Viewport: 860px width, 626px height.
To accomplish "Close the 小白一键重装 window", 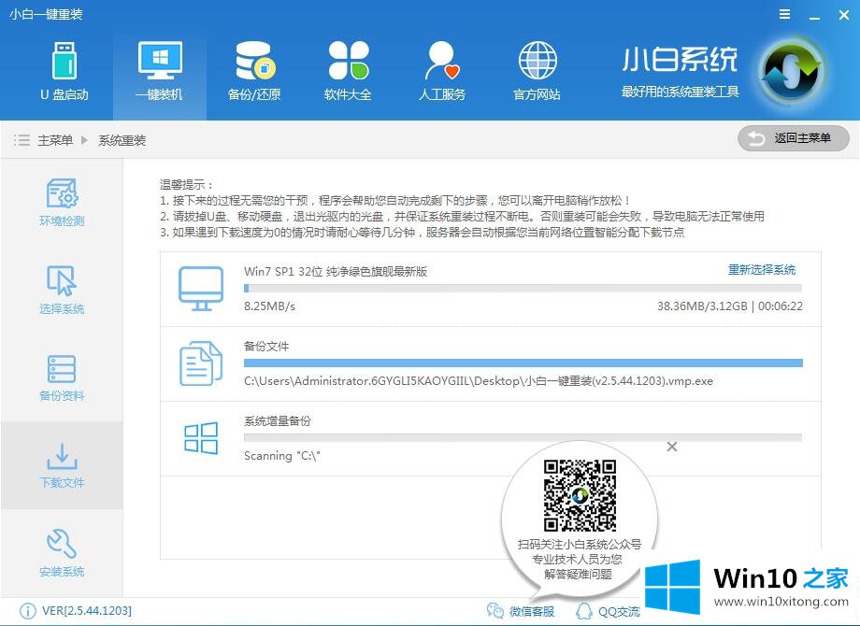I will click(844, 15).
